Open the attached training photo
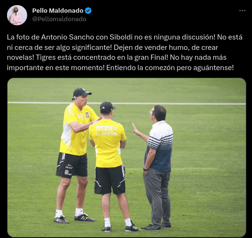Screen dimensions: 252x238 click(x=126, y=158)
